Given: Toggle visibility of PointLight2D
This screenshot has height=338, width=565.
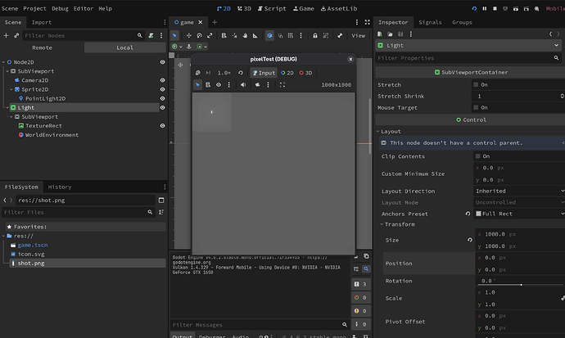Looking at the screenshot, I should [x=162, y=99].
